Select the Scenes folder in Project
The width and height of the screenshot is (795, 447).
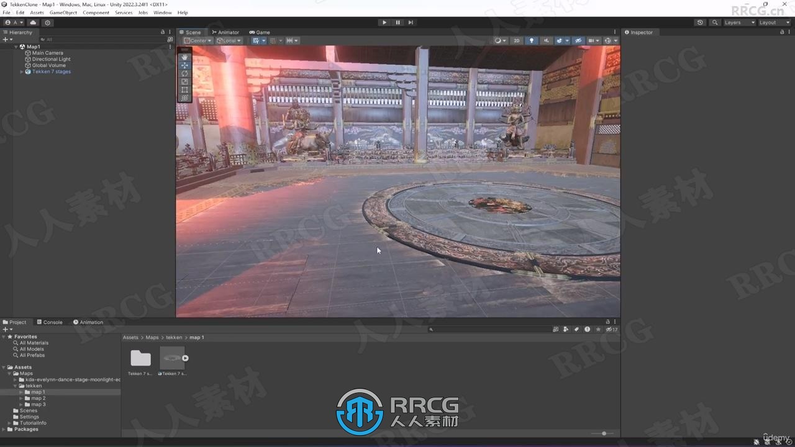coord(29,410)
